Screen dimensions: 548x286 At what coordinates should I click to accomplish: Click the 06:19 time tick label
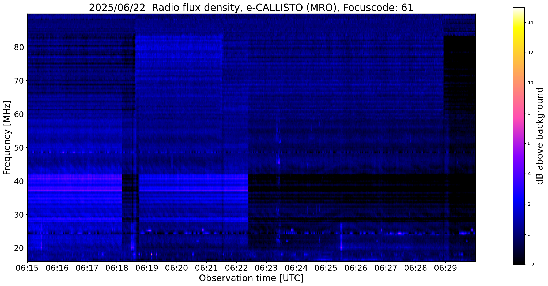[x=147, y=268]
